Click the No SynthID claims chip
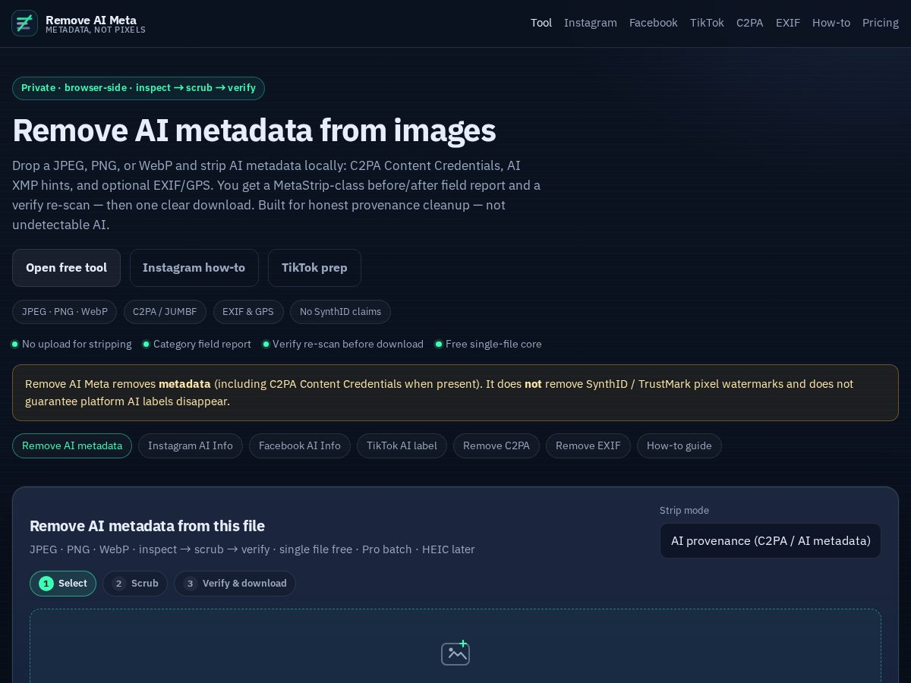 point(340,312)
